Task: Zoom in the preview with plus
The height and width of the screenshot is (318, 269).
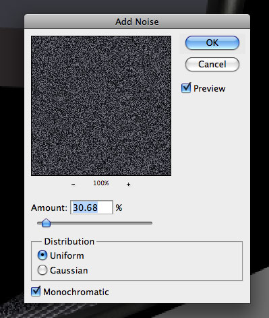Action: click(x=128, y=185)
